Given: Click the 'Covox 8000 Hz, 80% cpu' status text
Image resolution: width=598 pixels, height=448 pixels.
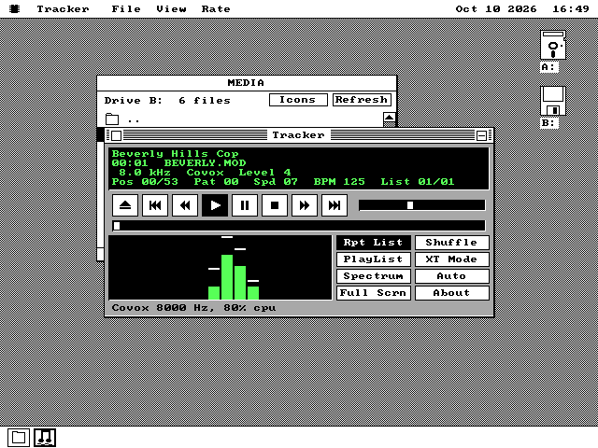Looking at the screenshot, I should [x=193, y=307].
